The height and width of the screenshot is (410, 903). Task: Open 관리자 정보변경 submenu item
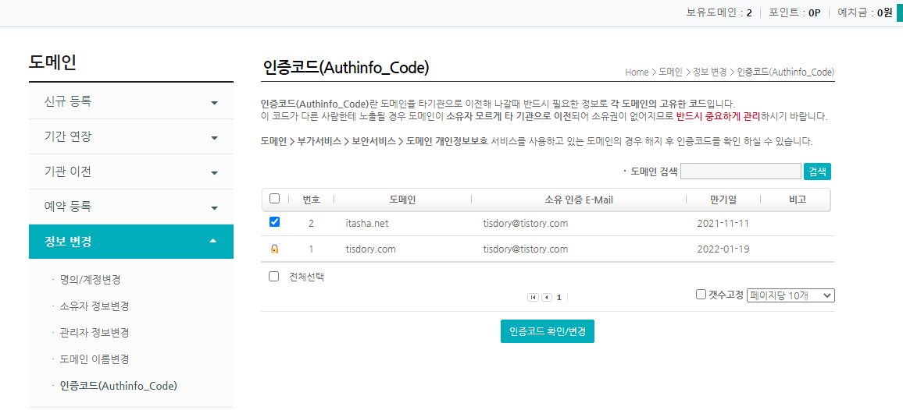point(94,333)
